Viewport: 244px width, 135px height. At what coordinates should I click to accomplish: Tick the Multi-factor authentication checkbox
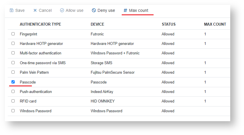(13, 53)
